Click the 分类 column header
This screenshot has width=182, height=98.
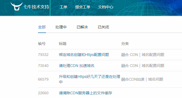[x=125, y=44]
